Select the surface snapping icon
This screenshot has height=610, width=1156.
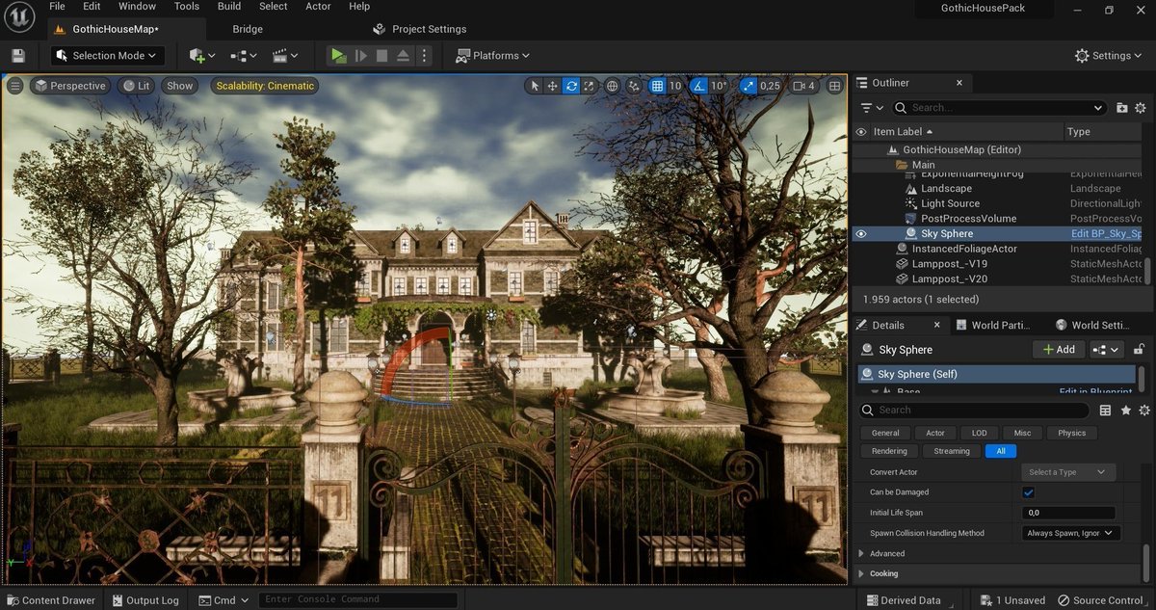(634, 86)
